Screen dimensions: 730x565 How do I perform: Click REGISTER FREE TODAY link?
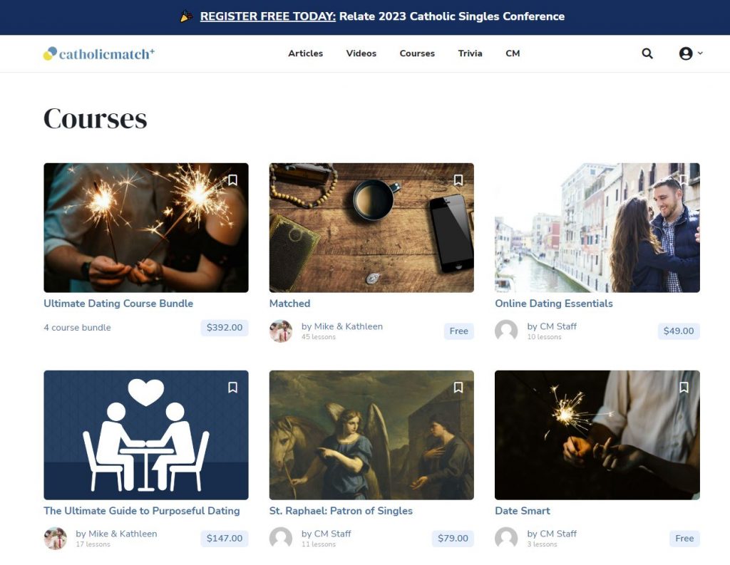[268, 16]
